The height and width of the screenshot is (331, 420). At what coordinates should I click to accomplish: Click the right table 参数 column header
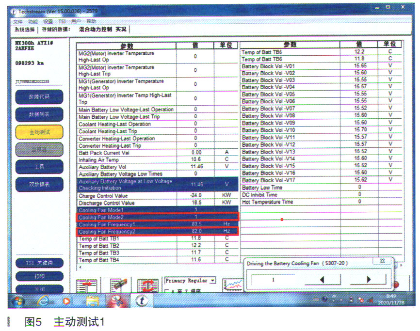pyautogui.click(x=290, y=45)
